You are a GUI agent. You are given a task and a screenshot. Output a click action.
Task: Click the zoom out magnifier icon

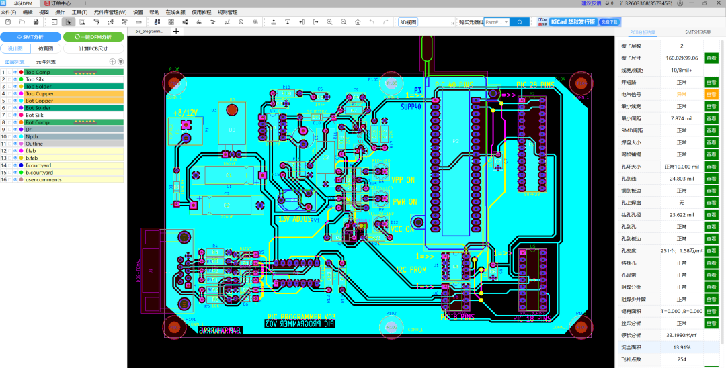tap(344, 21)
